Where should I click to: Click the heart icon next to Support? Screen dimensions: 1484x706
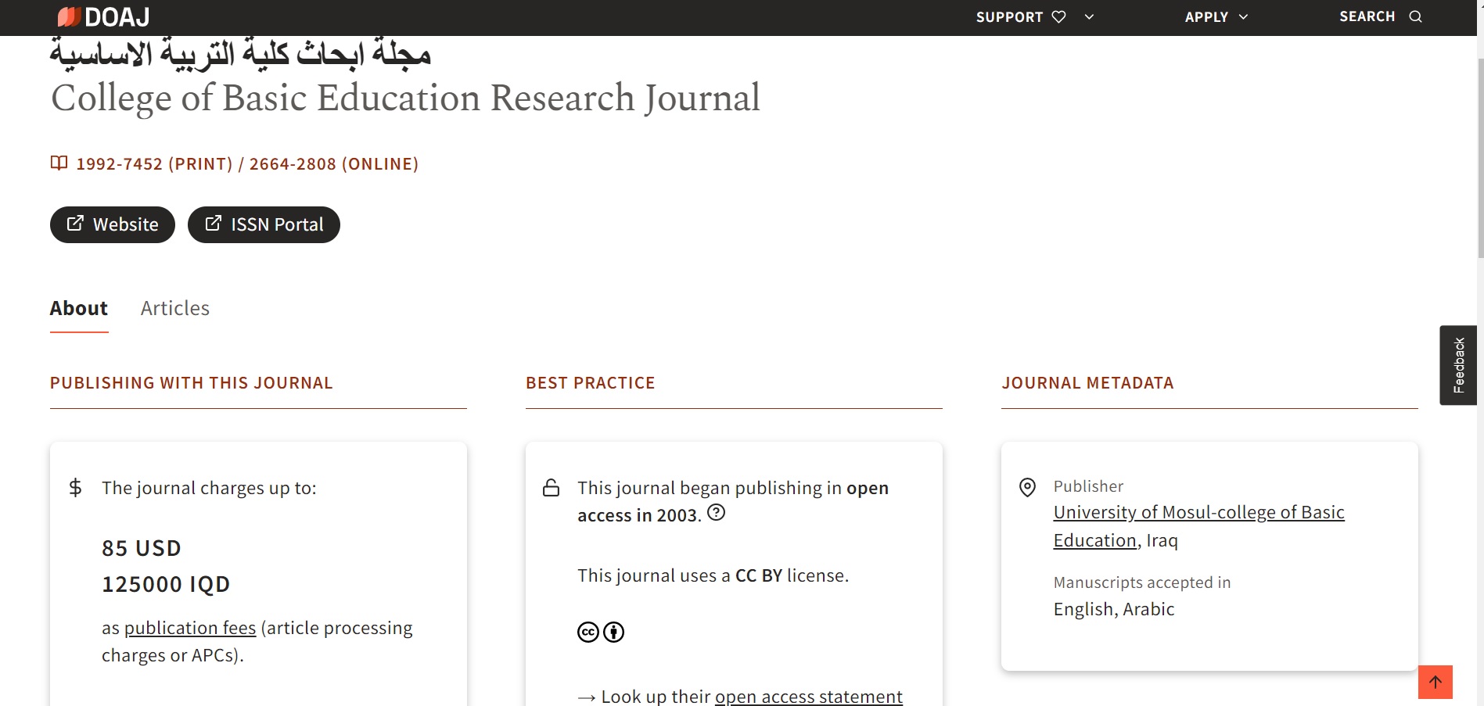pyautogui.click(x=1058, y=16)
